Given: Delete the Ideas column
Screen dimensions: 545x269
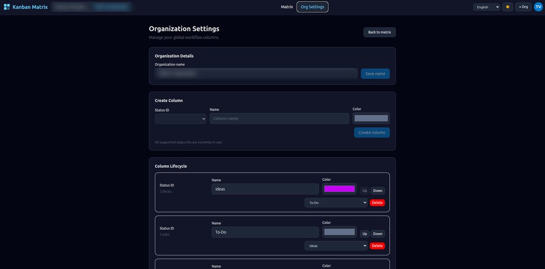Looking at the screenshot, I should click(377, 203).
